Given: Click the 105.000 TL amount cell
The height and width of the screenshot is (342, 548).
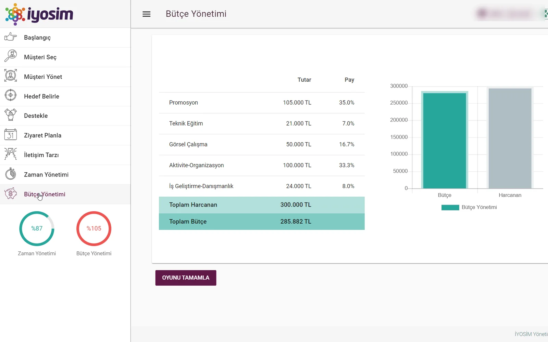Looking at the screenshot, I should 297,103.
